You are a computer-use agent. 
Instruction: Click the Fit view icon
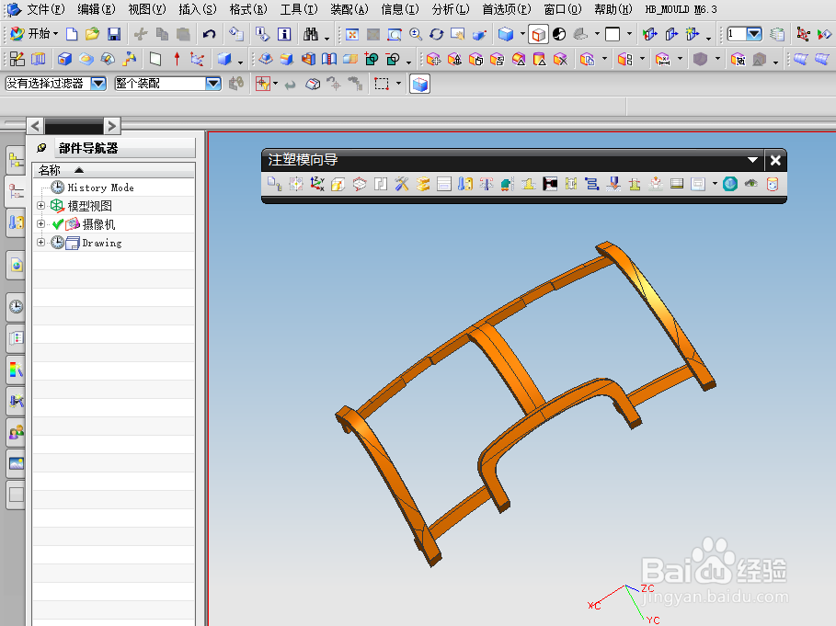tap(352, 35)
